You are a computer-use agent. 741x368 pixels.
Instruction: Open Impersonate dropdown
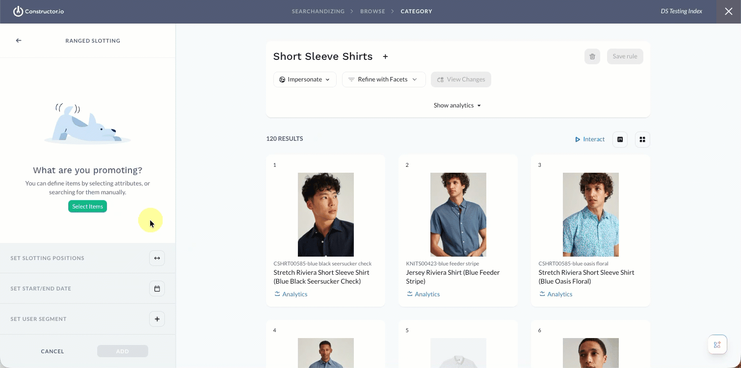click(305, 79)
